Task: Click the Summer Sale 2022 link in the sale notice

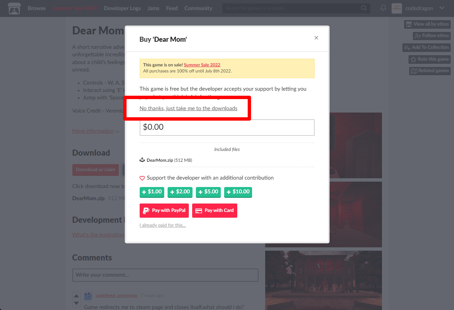Action: coord(202,65)
